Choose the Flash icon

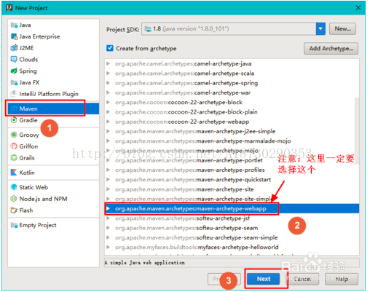click(14, 210)
